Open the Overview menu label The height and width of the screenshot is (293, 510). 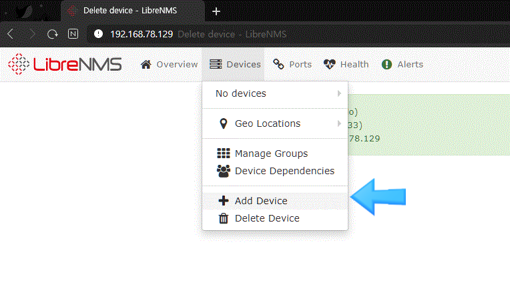tap(177, 64)
